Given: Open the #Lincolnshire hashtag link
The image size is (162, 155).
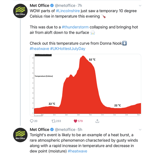Looking at the screenshot, I should pos(67,11).
